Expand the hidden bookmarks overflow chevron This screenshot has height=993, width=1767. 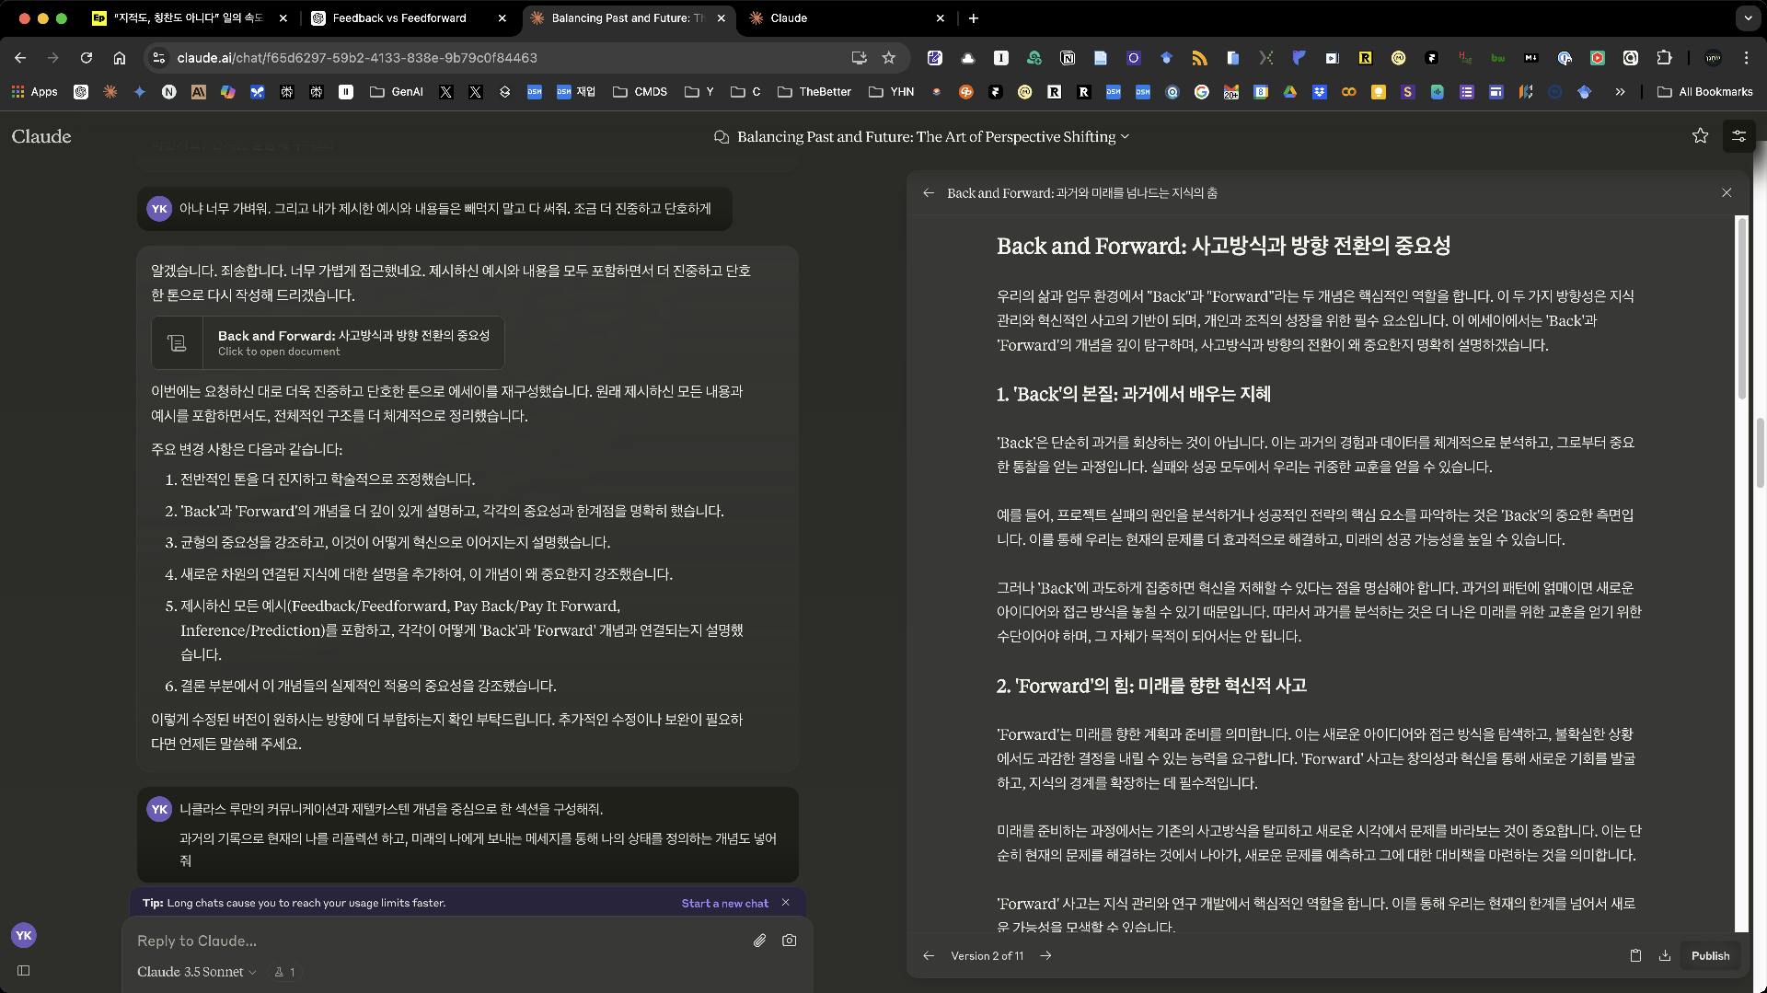click(x=1620, y=92)
